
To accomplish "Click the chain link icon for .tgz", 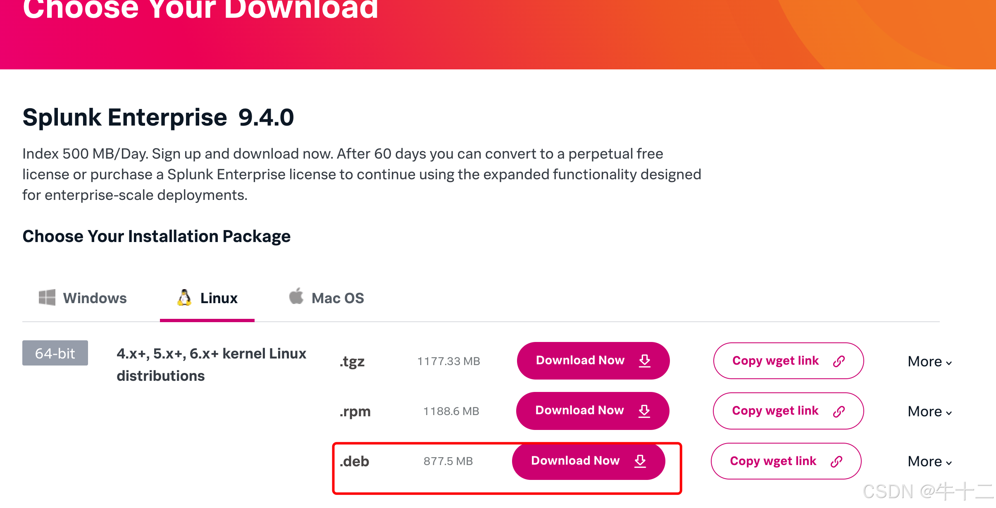I will click(x=839, y=361).
